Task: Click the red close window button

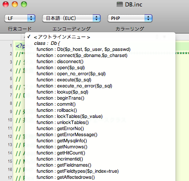Action: click(6, 4)
